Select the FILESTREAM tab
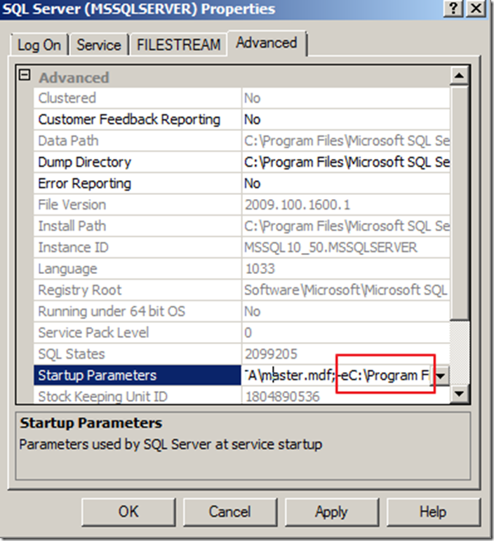494x541 pixels. [x=179, y=45]
